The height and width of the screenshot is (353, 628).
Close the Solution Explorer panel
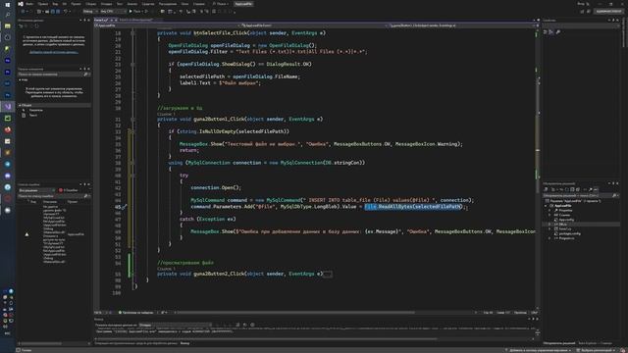click(617, 183)
